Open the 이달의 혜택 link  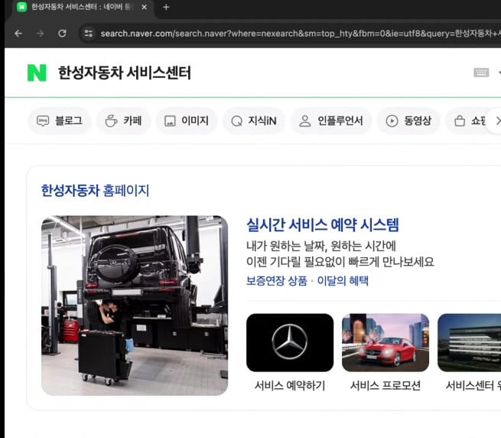(x=343, y=281)
